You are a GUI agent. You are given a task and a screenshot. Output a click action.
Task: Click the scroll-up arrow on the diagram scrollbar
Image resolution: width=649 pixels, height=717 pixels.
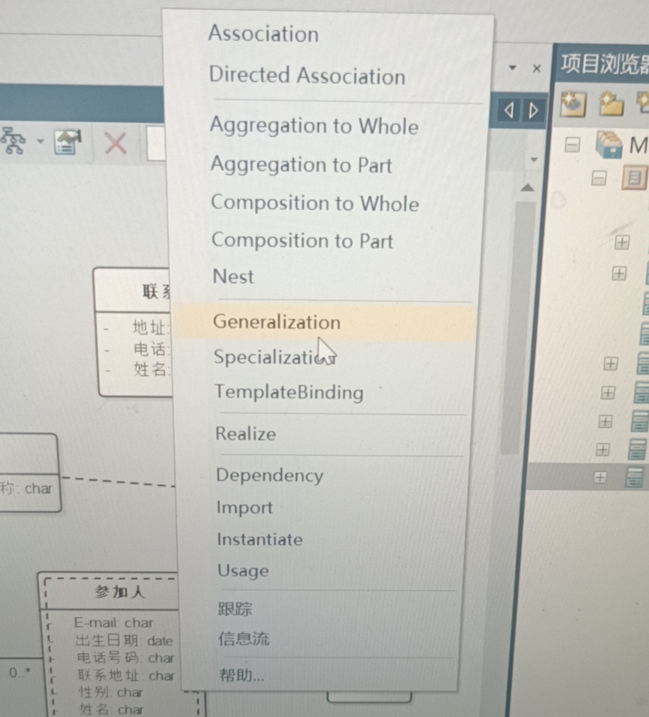point(528,186)
